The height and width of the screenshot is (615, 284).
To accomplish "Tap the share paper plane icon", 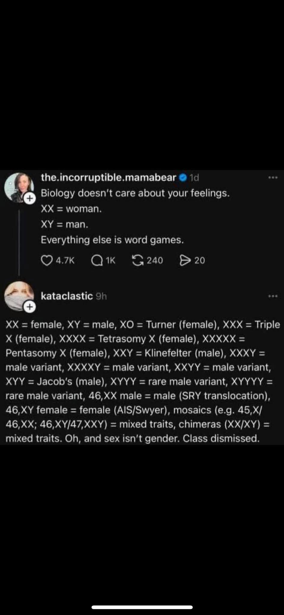I will [184, 260].
